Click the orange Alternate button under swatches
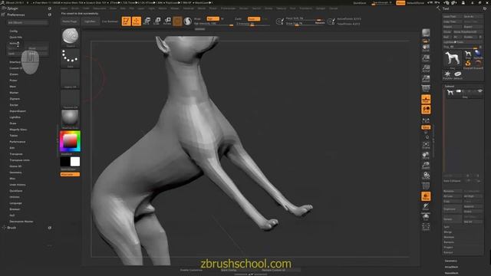The height and width of the screenshot is (276, 491). [x=70, y=174]
